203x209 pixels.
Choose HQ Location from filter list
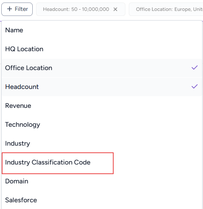102,49
